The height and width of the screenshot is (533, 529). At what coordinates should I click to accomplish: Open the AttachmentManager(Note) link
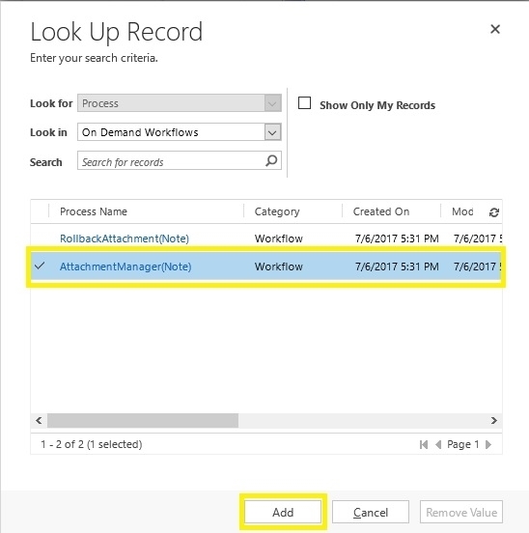click(x=125, y=266)
